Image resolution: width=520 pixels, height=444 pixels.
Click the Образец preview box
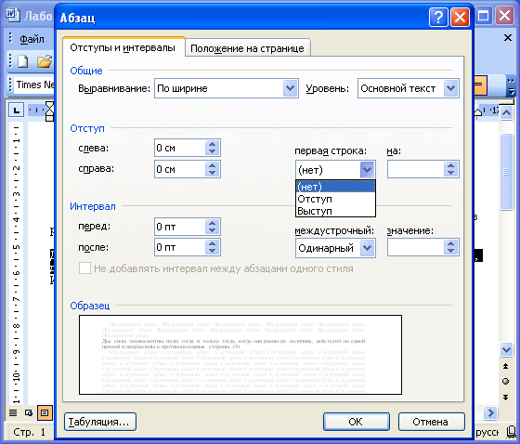pyautogui.click(x=240, y=355)
